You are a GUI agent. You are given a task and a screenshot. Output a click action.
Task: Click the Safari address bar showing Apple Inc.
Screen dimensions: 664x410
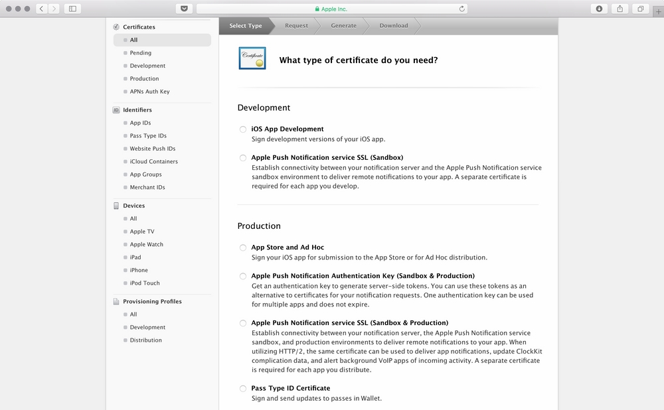(331, 9)
